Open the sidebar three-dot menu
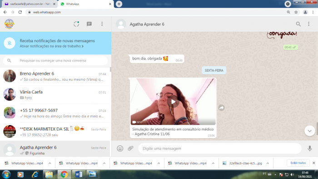The width and height of the screenshot is (318, 179). coord(102,24)
